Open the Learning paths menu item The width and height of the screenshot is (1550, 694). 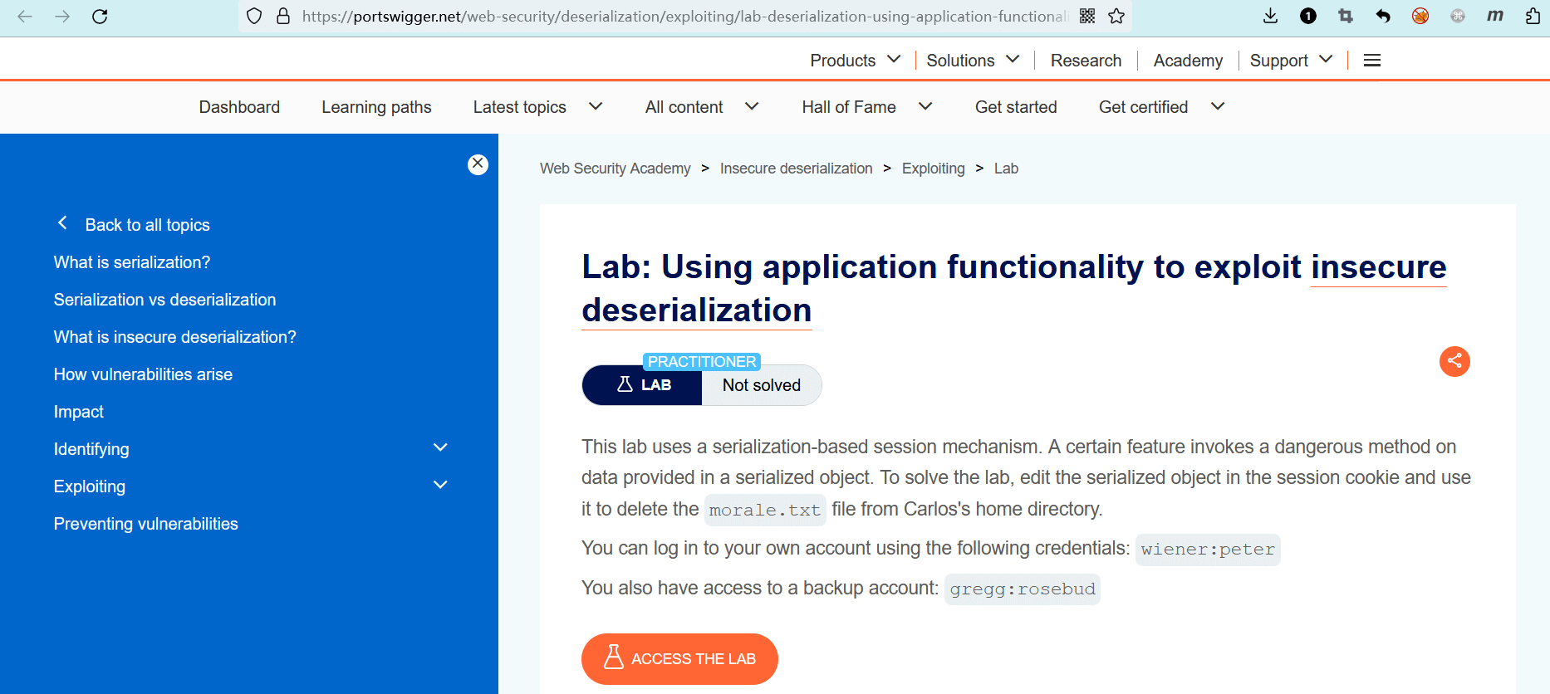tap(376, 107)
